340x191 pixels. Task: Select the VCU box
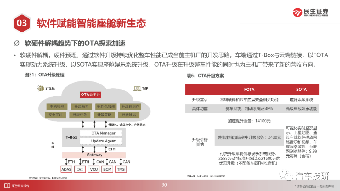coord(94,169)
